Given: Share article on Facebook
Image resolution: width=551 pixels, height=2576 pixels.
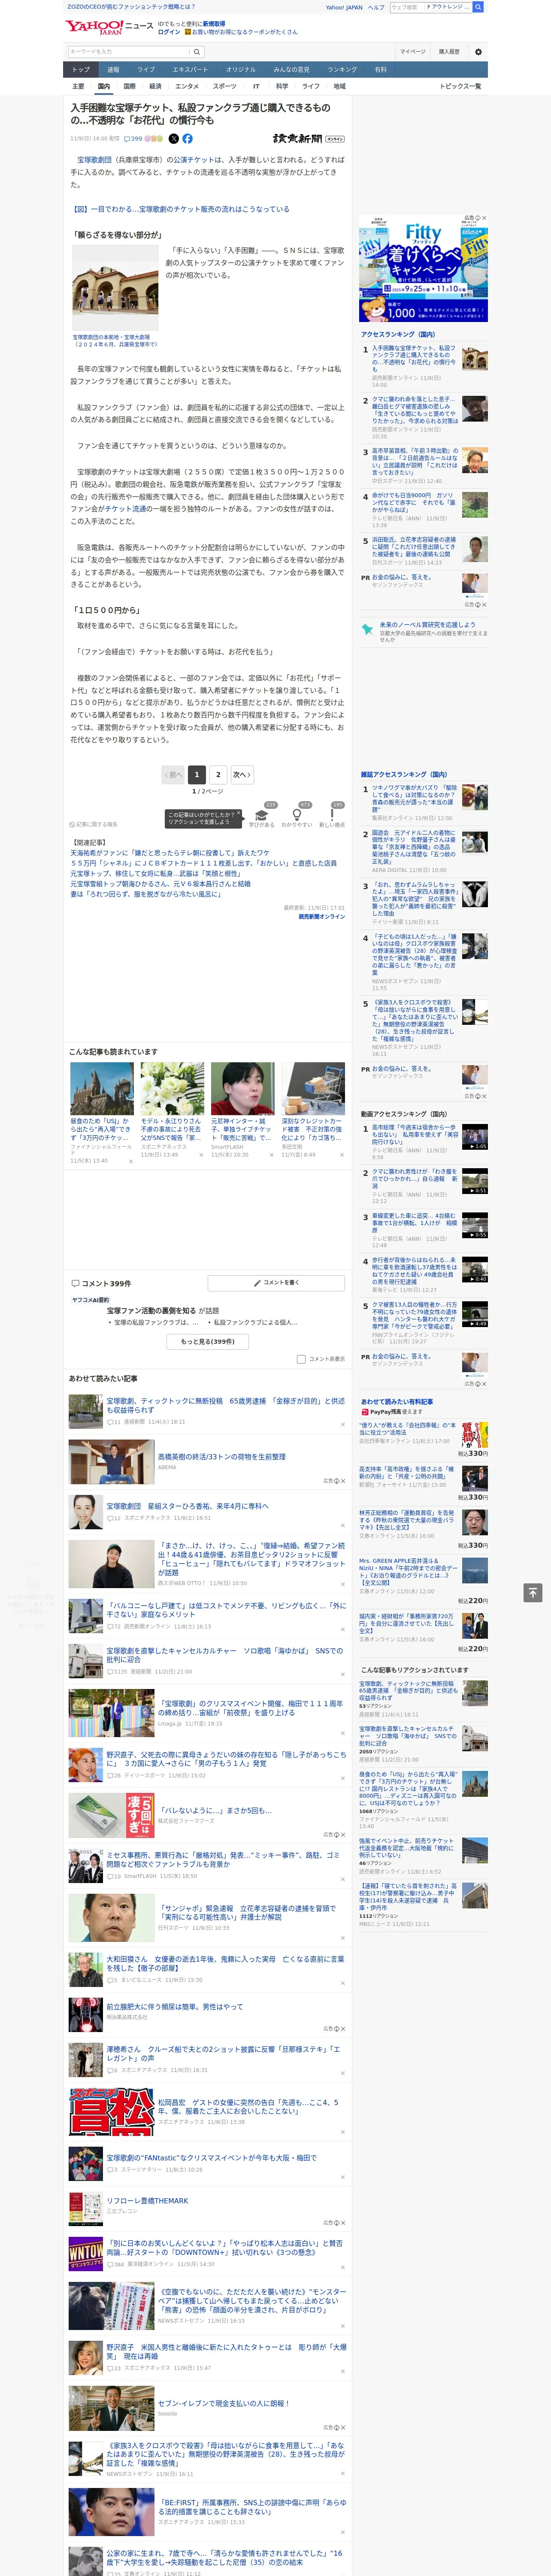Looking at the screenshot, I should click(x=187, y=139).
